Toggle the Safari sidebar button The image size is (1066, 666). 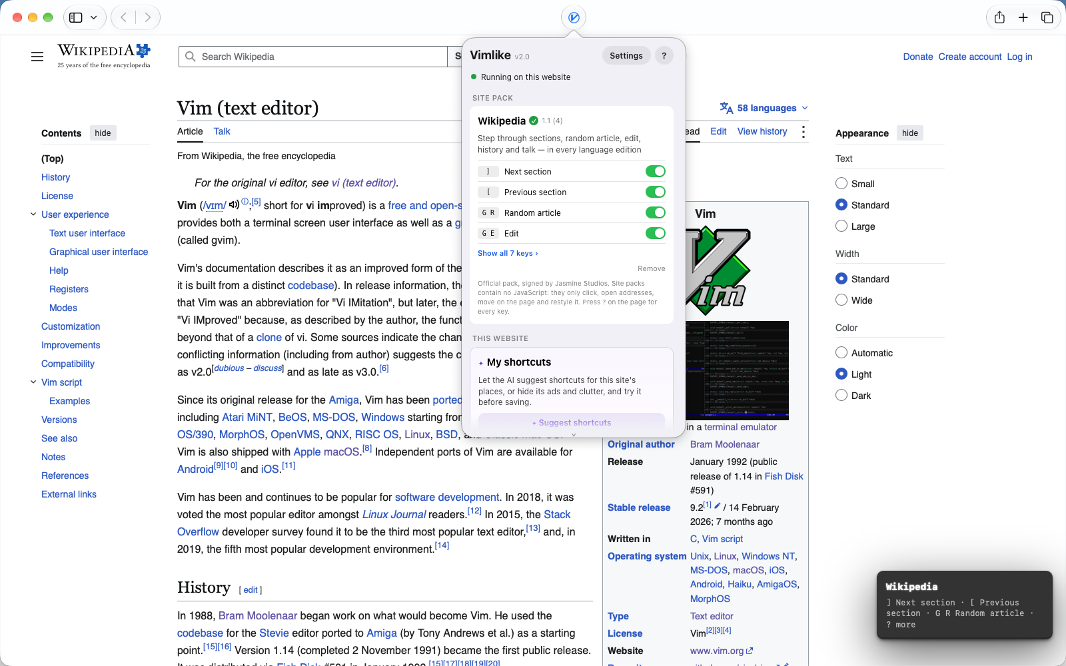[76, 17]
